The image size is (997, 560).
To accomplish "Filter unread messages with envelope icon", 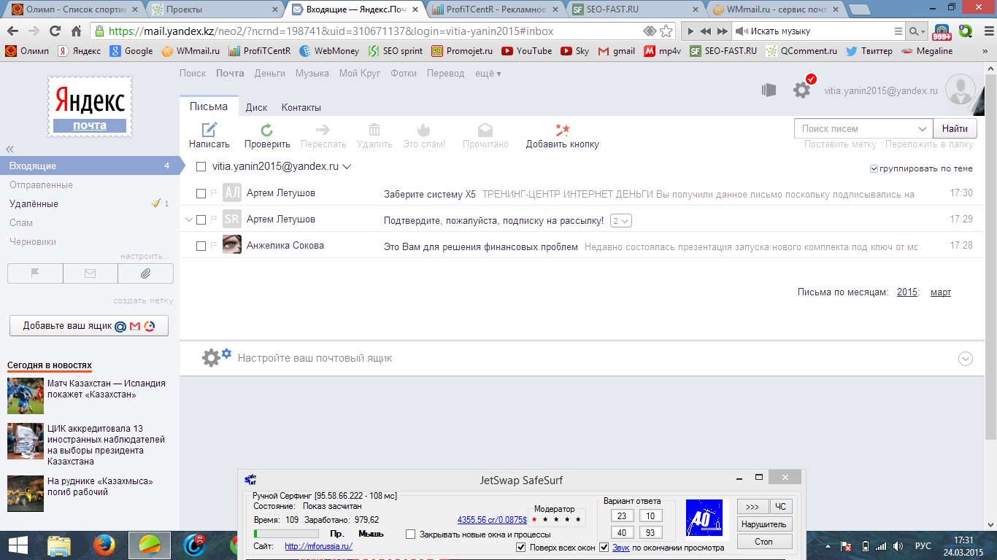I will point(91,273).
